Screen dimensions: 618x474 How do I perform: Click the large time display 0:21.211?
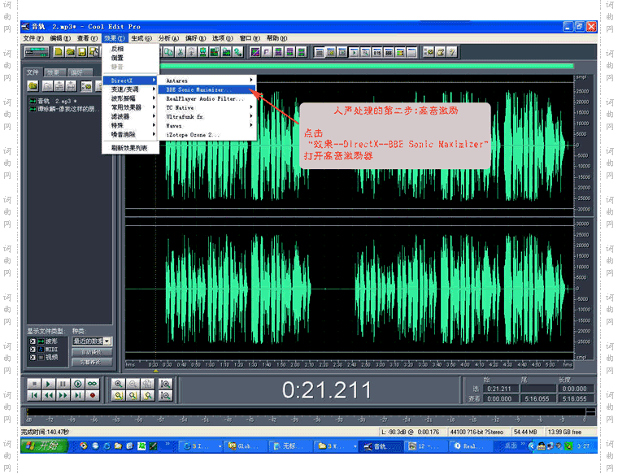(x=327, y=390)
